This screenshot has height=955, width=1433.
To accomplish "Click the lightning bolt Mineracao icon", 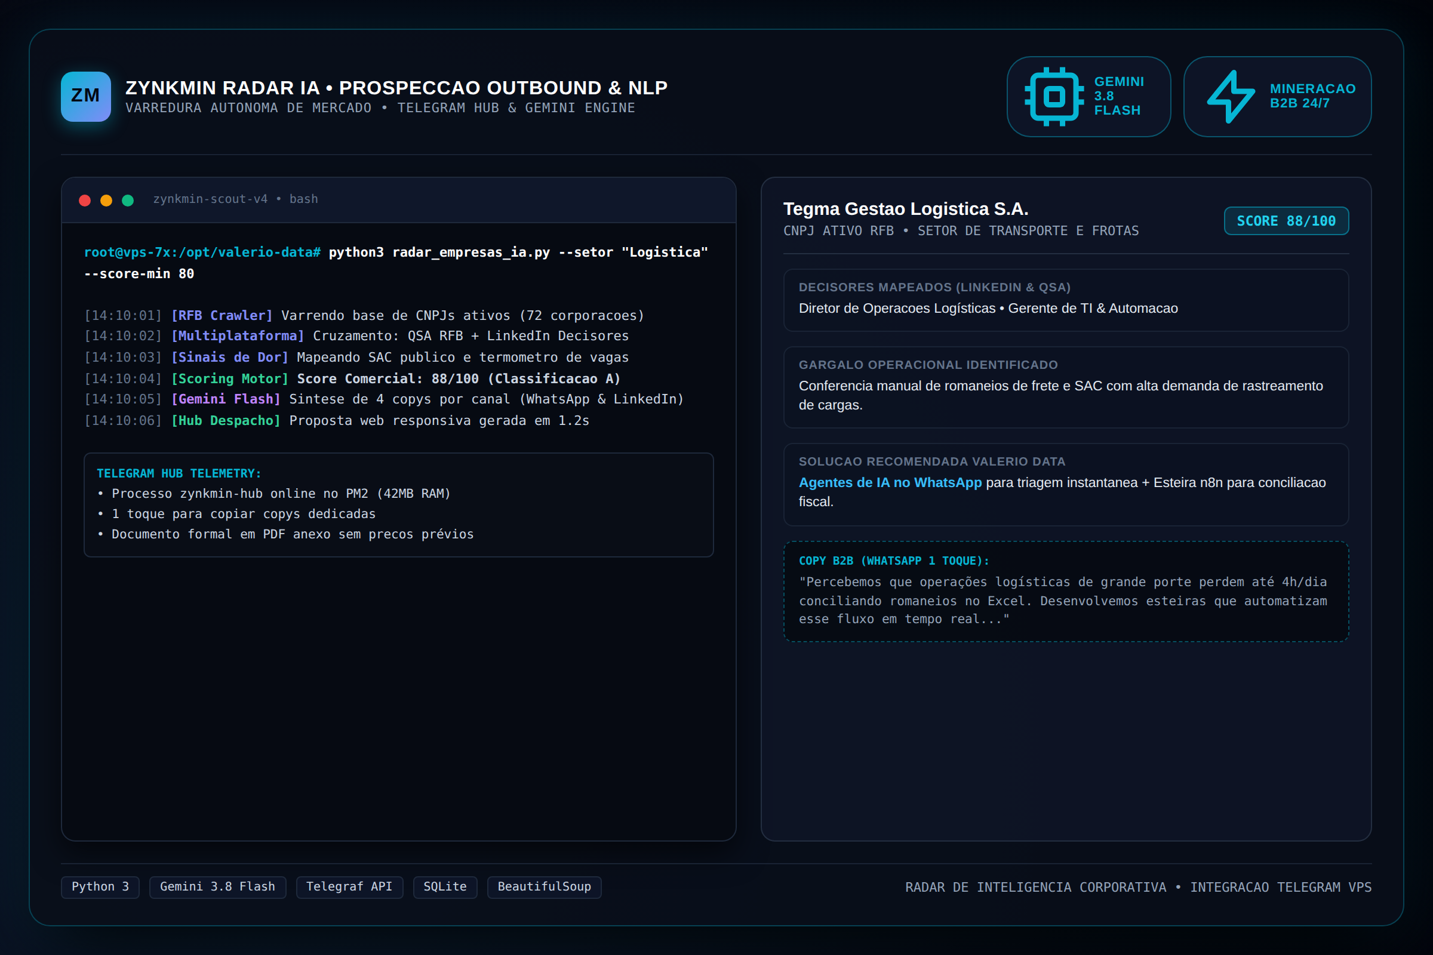I will click(1231, 96).
